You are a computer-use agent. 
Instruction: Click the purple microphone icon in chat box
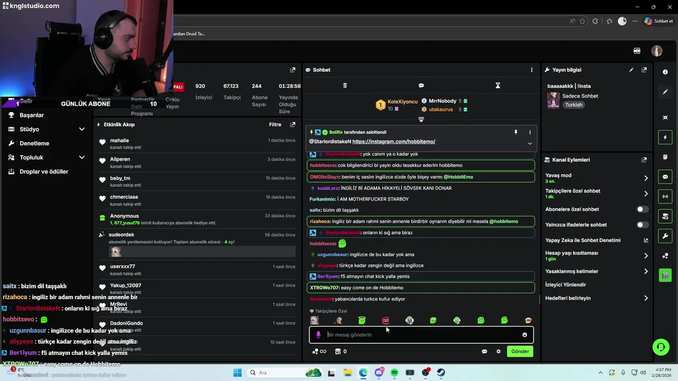318,334
